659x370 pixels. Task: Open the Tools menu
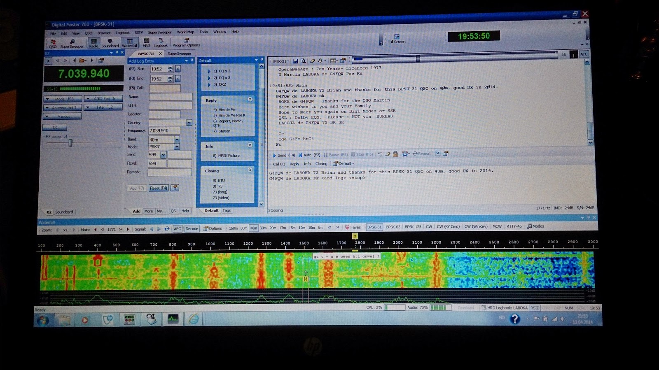pyautogui.click(x=204, y=32)
